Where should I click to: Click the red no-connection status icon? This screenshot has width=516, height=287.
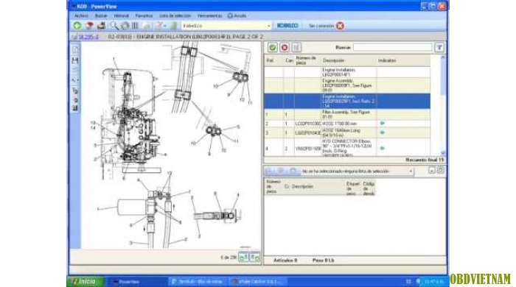tap(340, 26)
